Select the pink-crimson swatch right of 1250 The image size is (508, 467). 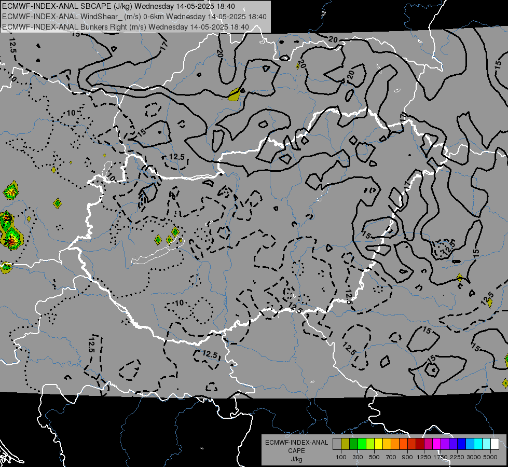tap(428, 444)
